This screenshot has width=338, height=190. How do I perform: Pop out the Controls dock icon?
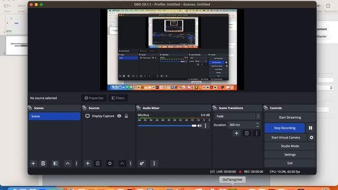(266, 108)
